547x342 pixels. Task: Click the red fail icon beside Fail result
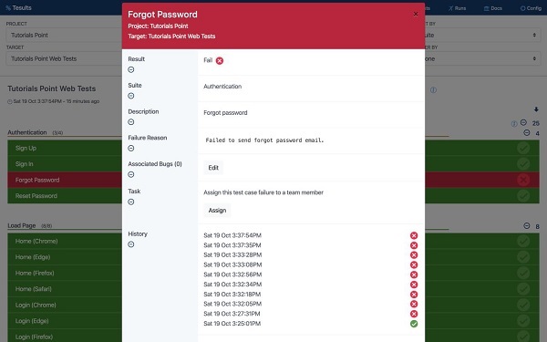220,61
